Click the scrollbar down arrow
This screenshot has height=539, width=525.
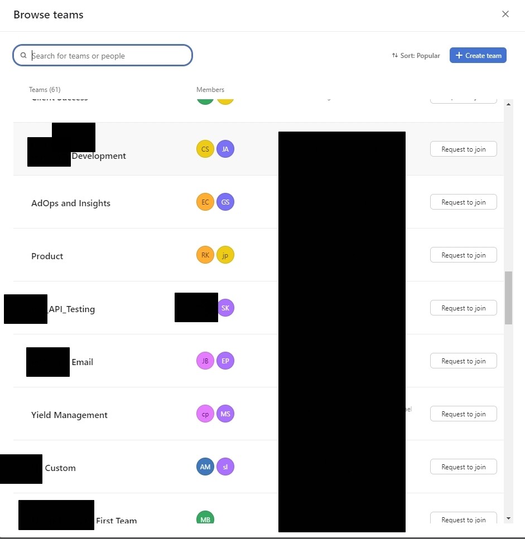[508, 518]
